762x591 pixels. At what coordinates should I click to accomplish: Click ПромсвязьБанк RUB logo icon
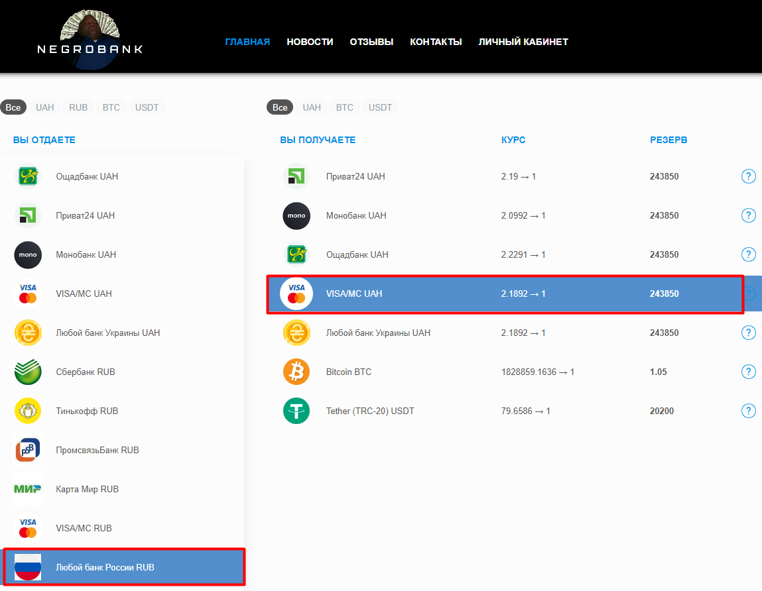pyautogui.click(x=29, y=450)
